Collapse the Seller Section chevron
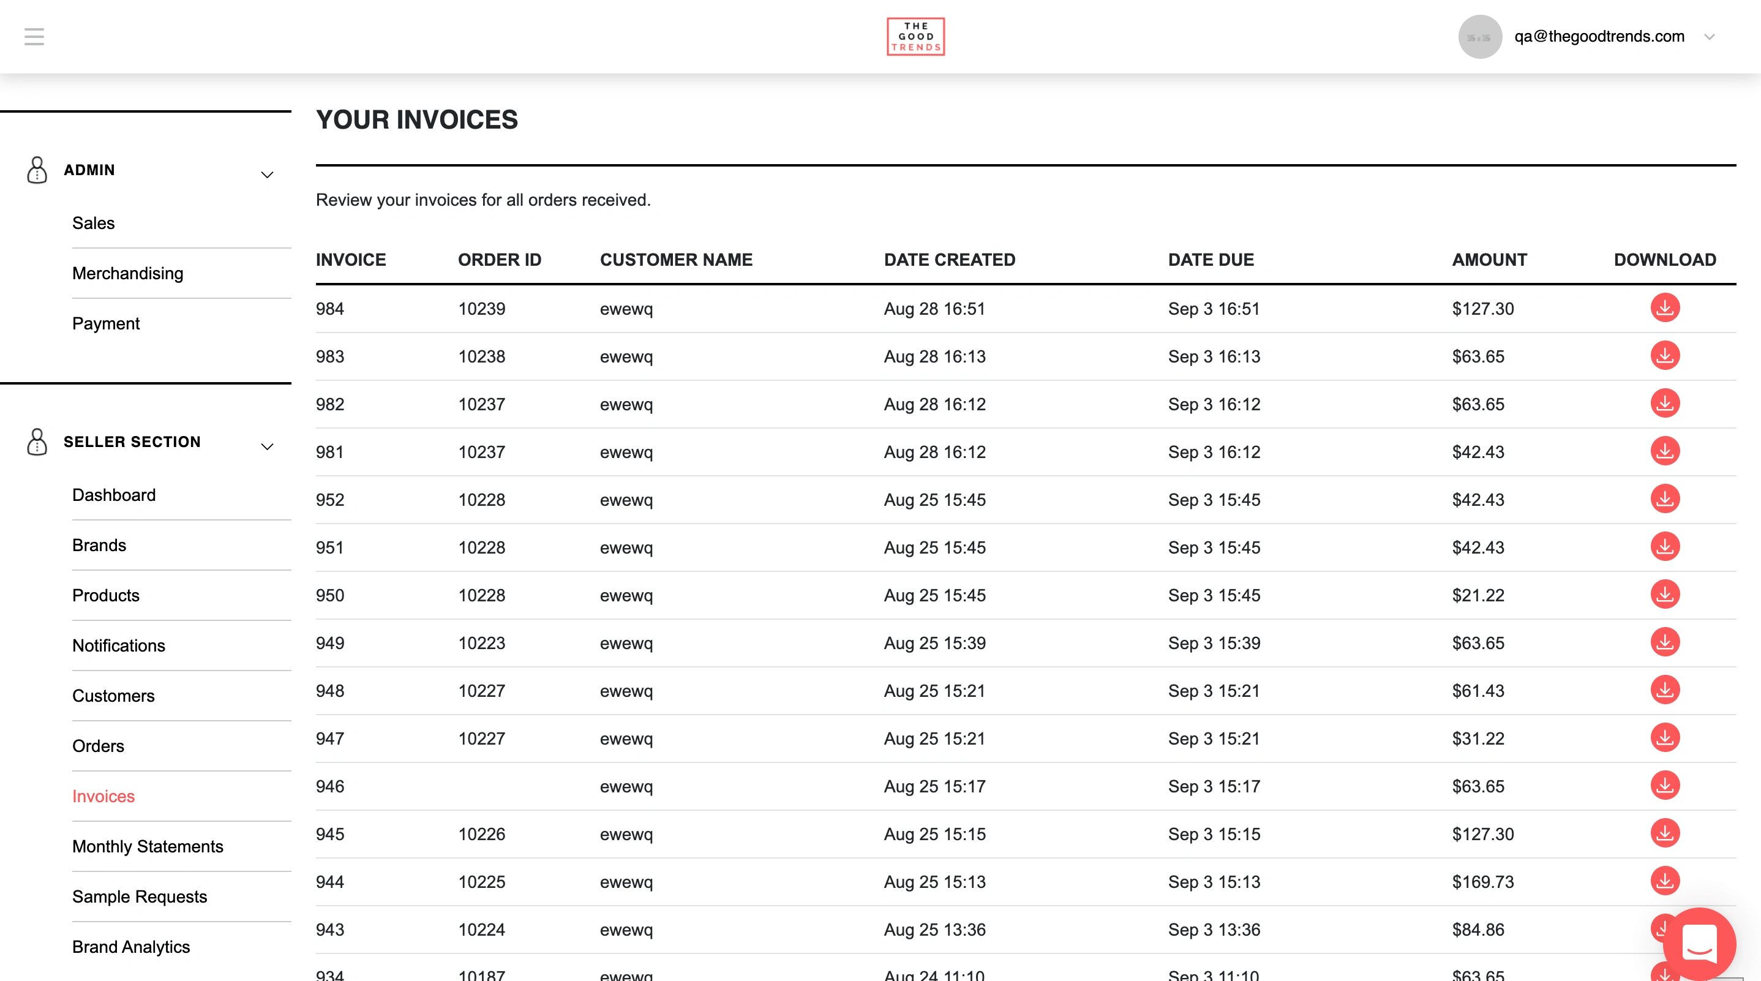This screenshot has height=981, width=1761. coord(268,447)
